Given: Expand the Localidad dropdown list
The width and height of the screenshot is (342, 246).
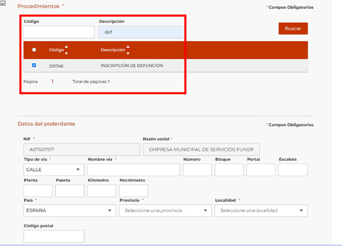Looking at the screenshot, I should point(261,211).
